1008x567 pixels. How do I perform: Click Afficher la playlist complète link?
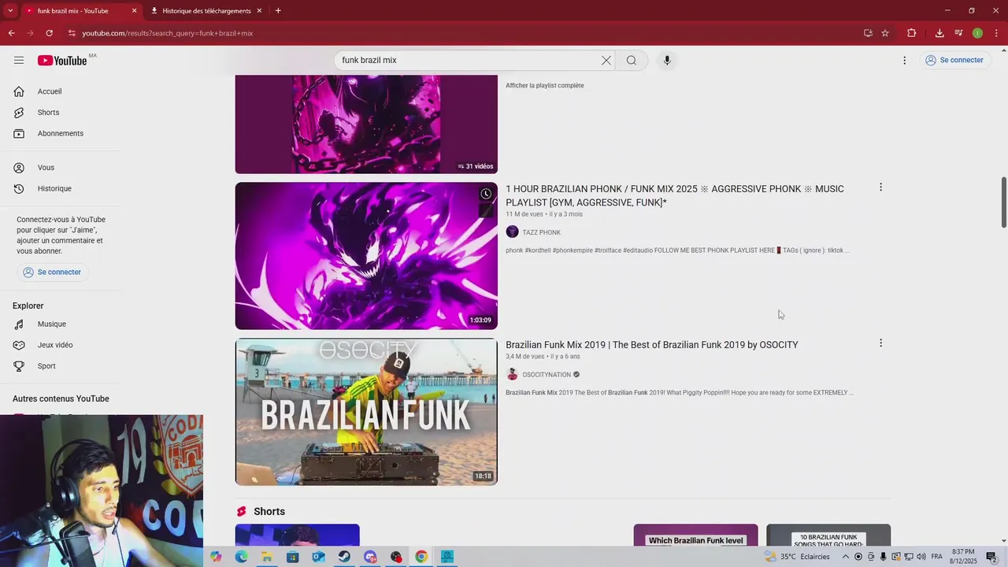(x=545, y=86)
